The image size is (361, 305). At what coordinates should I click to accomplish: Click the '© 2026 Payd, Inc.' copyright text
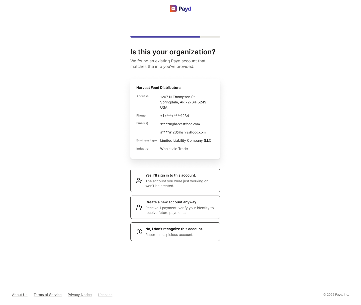336,294
